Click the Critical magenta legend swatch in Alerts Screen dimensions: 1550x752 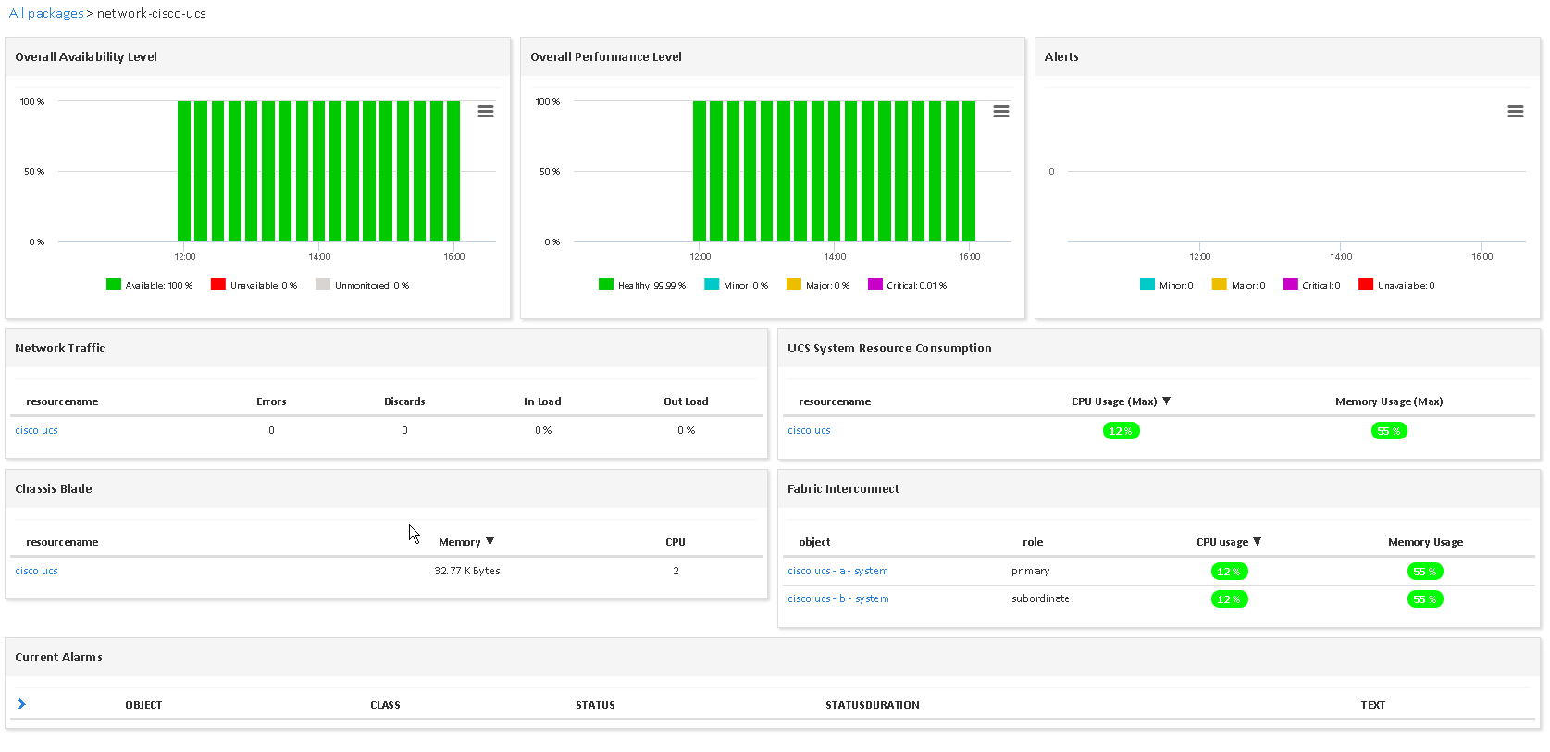(x=1290, y=285)
